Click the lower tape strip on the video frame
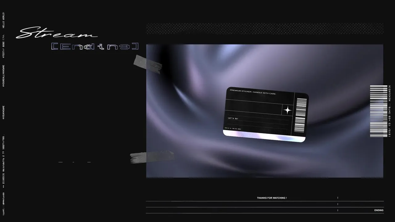Viewport: 395px width, 222px height. 152,157
